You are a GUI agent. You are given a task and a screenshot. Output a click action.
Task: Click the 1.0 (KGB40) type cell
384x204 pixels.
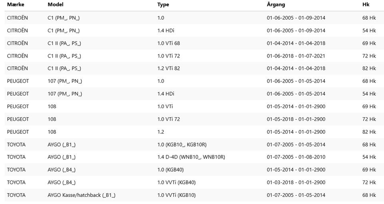click(x=170, y=170)
